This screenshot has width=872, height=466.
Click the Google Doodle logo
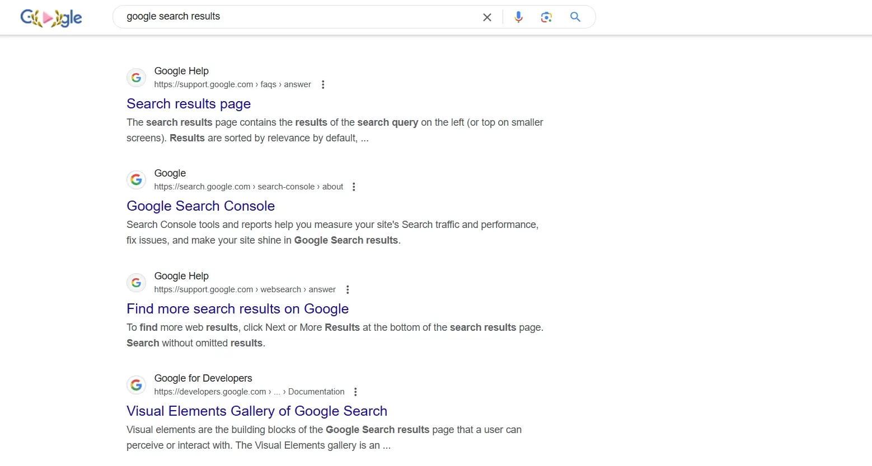pos(51,17)
